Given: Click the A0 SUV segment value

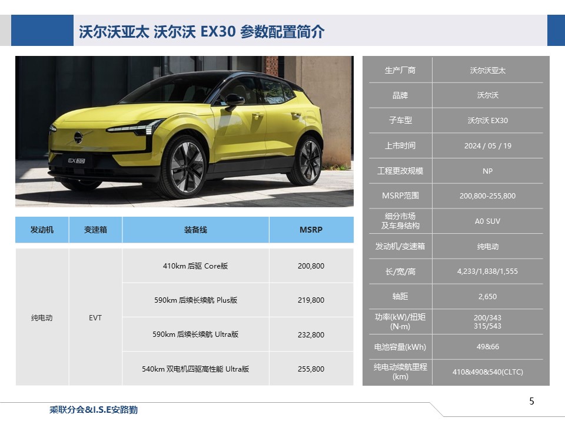Looking at the screenshot, I should click(x=487, y=221).
